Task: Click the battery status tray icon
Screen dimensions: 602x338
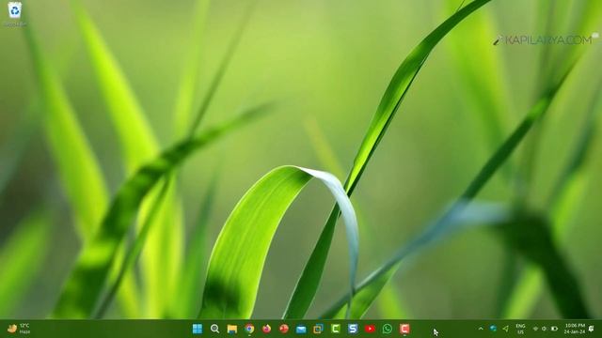Action: [554, 329]
